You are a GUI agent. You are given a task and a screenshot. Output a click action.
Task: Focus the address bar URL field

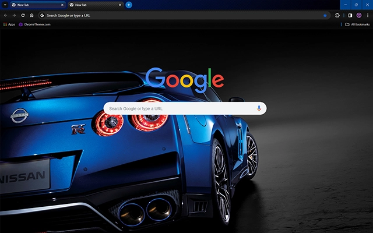[x=184, y=16]
